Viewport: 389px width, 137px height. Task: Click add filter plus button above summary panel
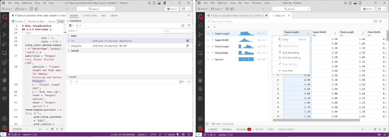coord(214,27)
